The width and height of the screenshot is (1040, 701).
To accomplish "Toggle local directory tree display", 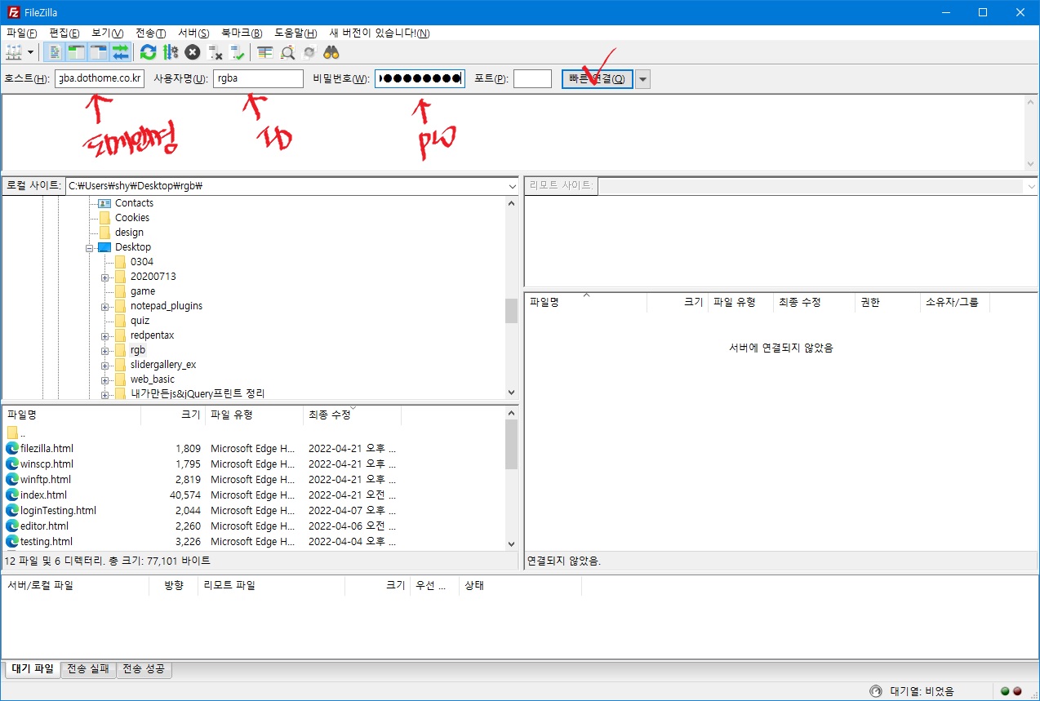I will coord(77,52).
